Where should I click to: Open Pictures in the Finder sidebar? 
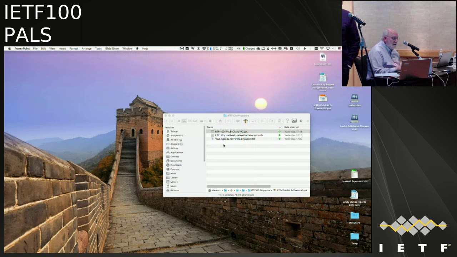[x=174, y=190]
